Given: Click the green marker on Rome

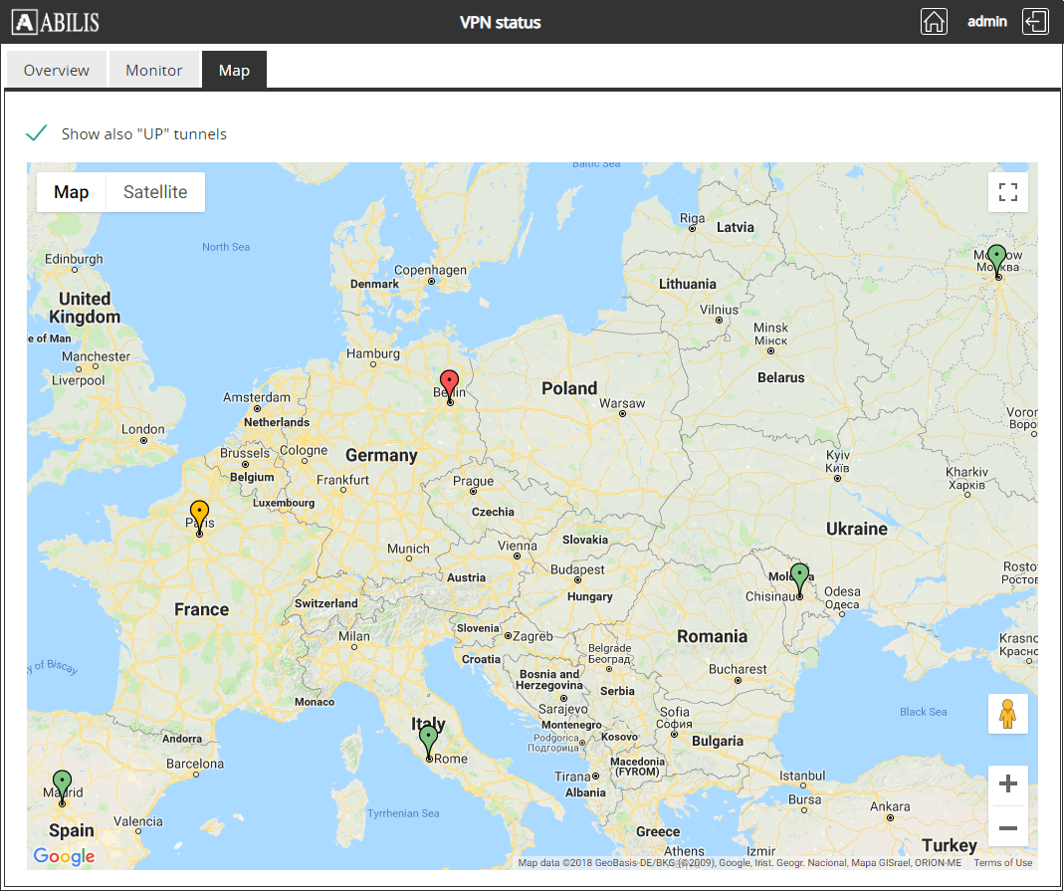Looking at the screenshot, I should (428, 740).
